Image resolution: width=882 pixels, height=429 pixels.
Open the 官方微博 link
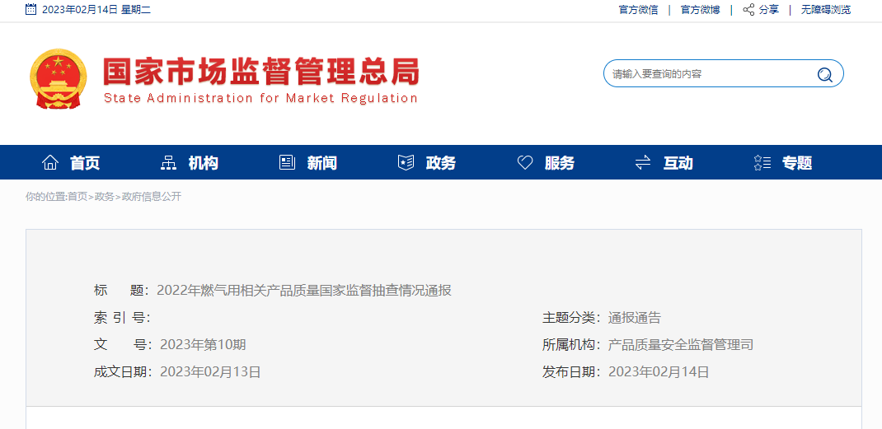(x=701, y=10)
